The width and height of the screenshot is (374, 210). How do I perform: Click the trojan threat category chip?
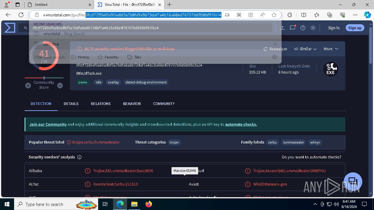point(174,142)
